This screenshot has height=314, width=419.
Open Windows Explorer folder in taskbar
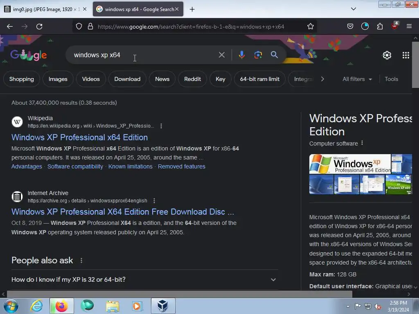coord(113,306)
